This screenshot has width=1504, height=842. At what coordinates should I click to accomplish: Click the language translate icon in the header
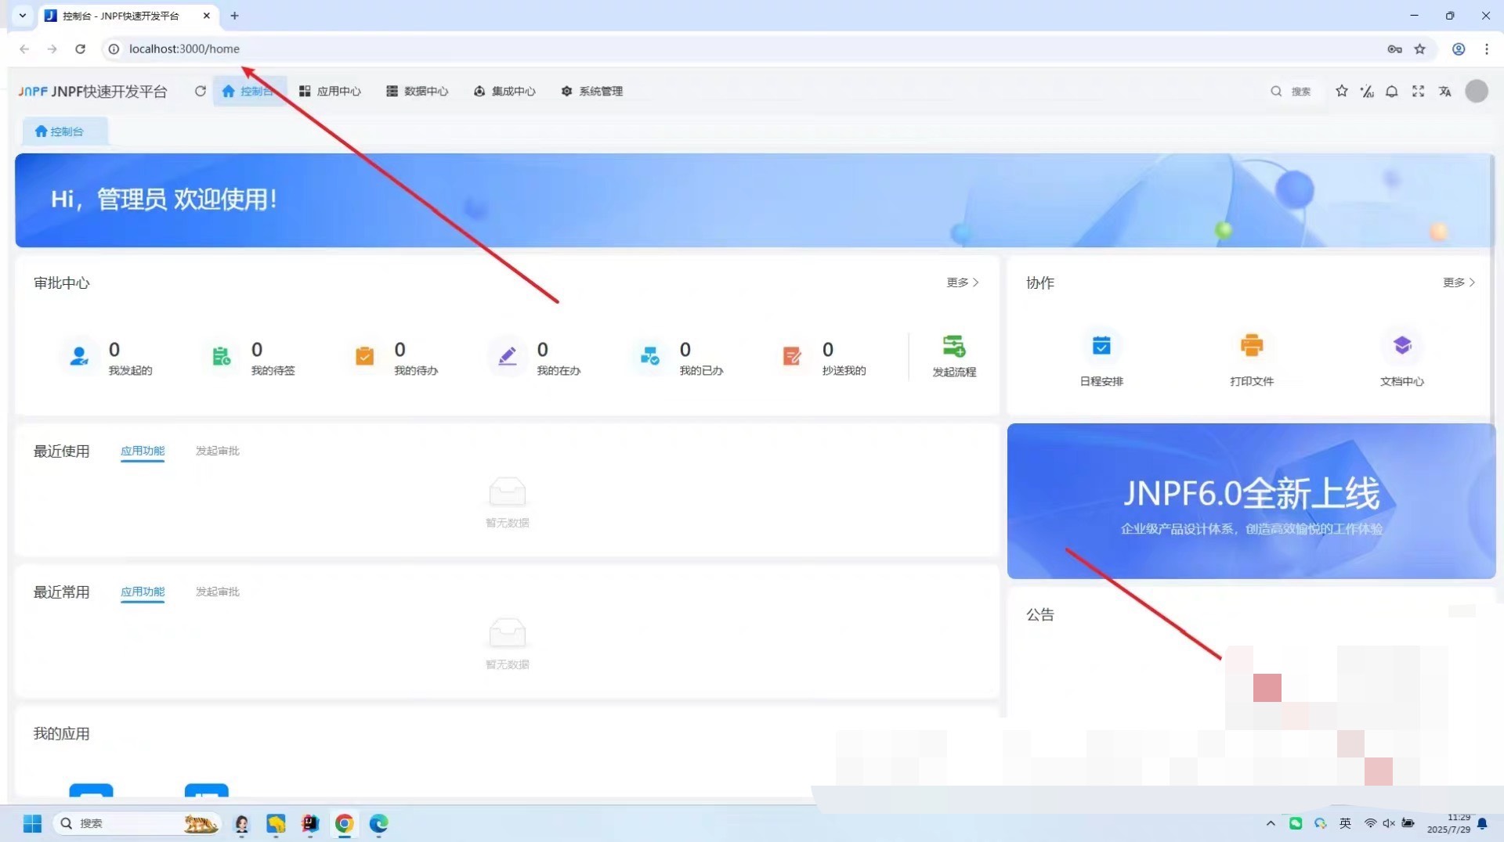click(x=1444, y=92)
